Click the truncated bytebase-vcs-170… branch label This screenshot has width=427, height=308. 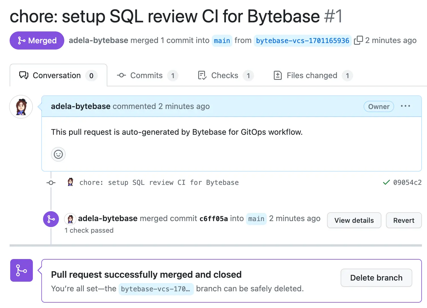click(156, 289)
